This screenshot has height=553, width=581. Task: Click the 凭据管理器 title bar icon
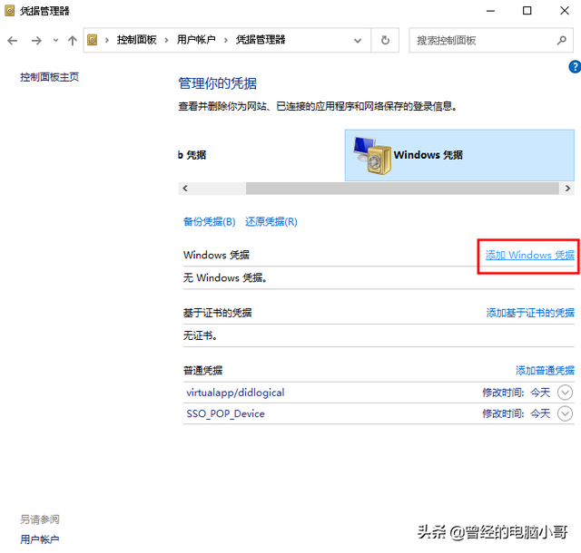[x=10, y=11]
